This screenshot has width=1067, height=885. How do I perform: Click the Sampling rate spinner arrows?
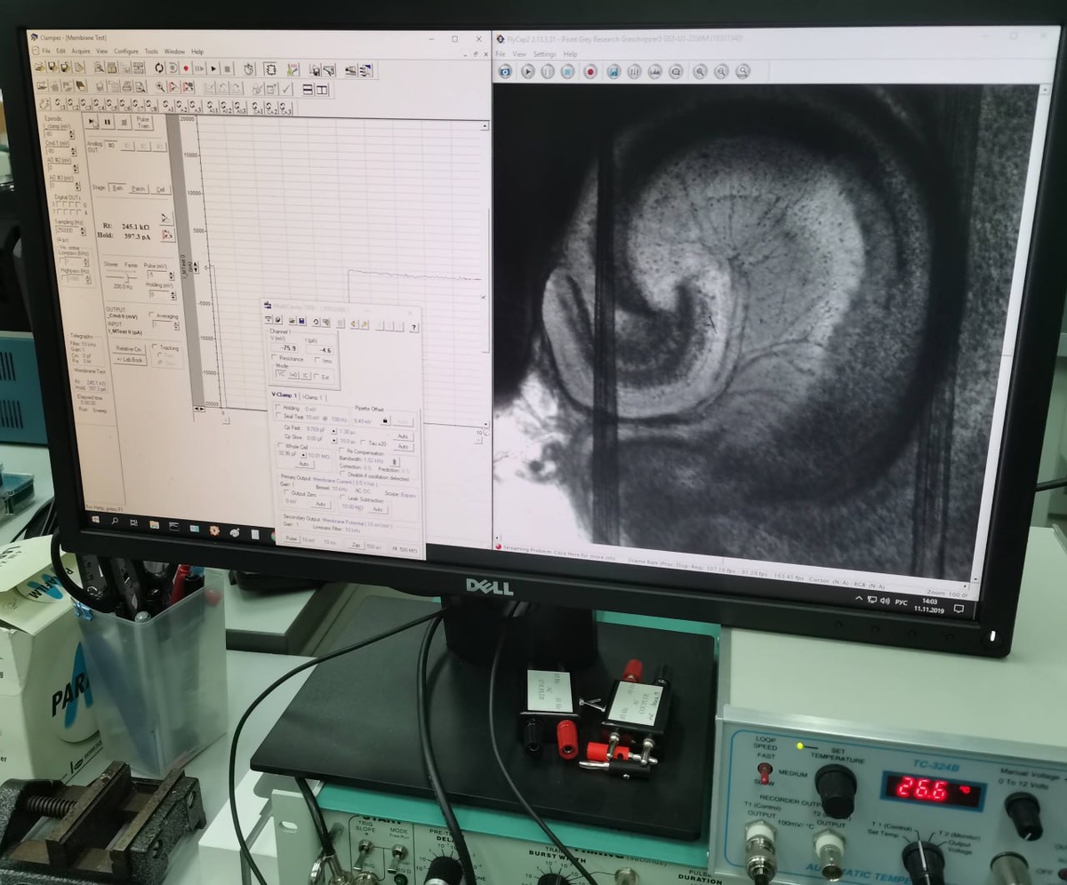(x=83, y=231)
